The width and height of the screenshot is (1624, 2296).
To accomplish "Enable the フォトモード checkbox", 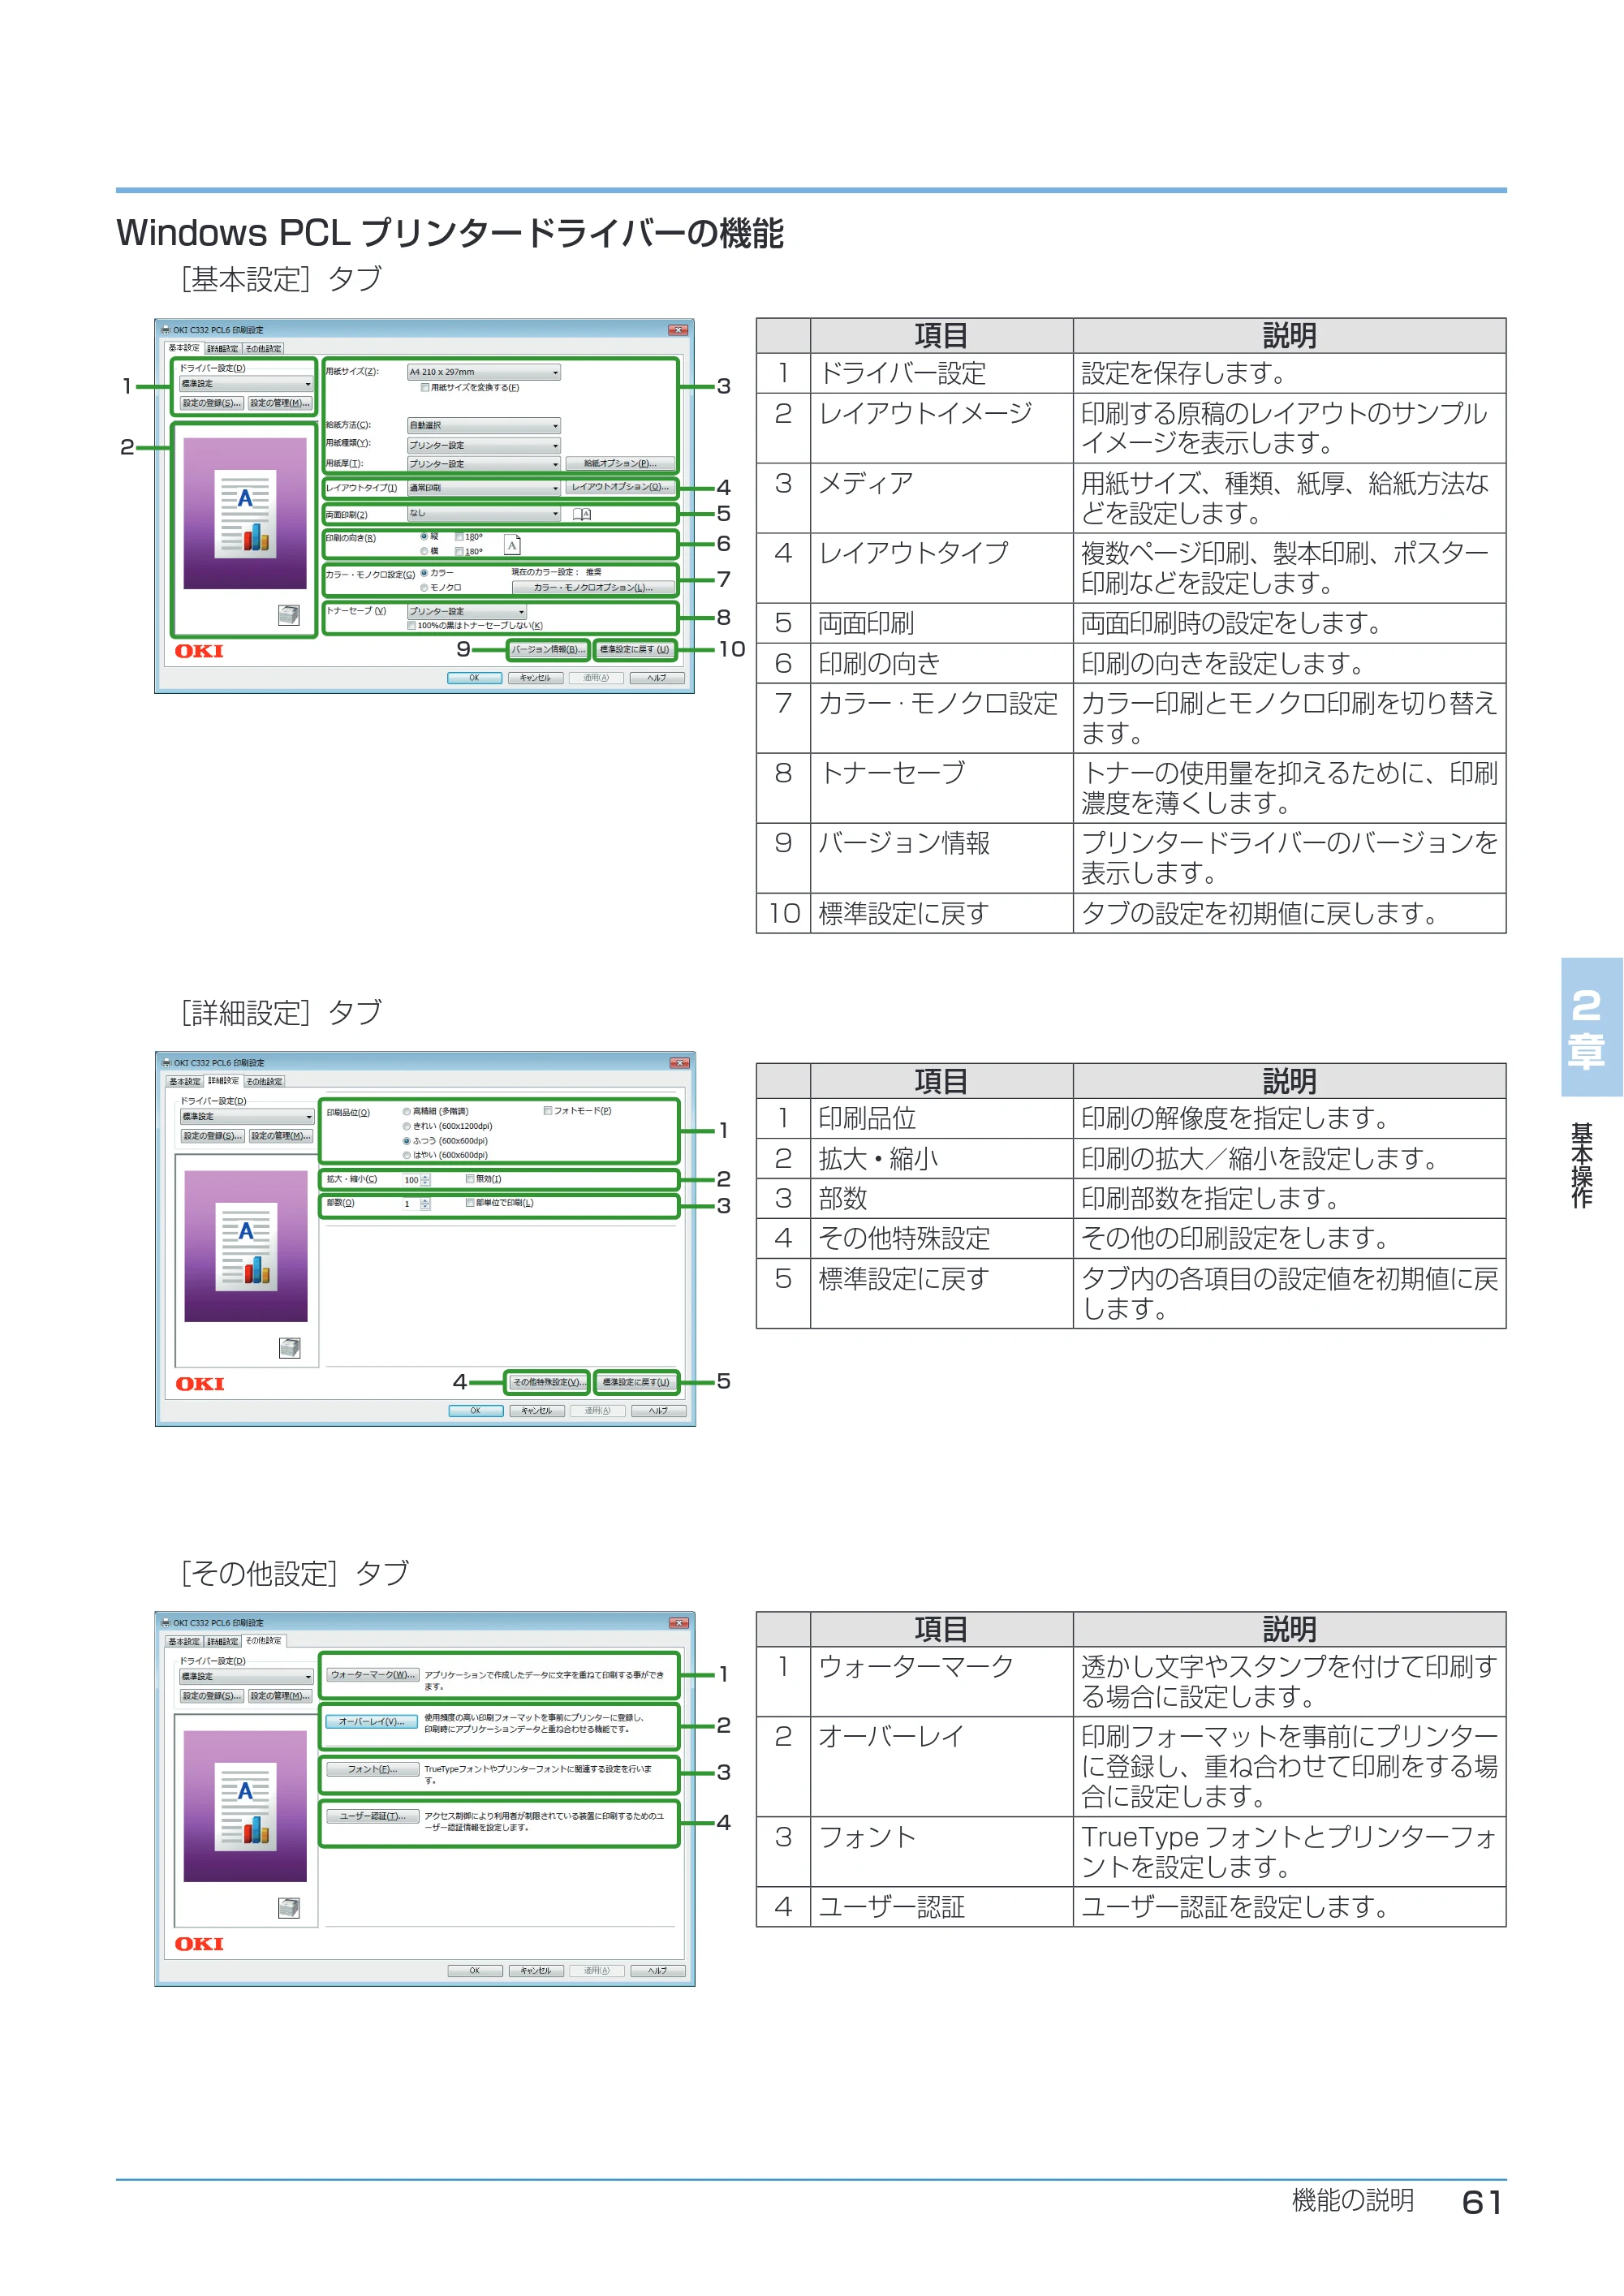I will pos(548,1111).
